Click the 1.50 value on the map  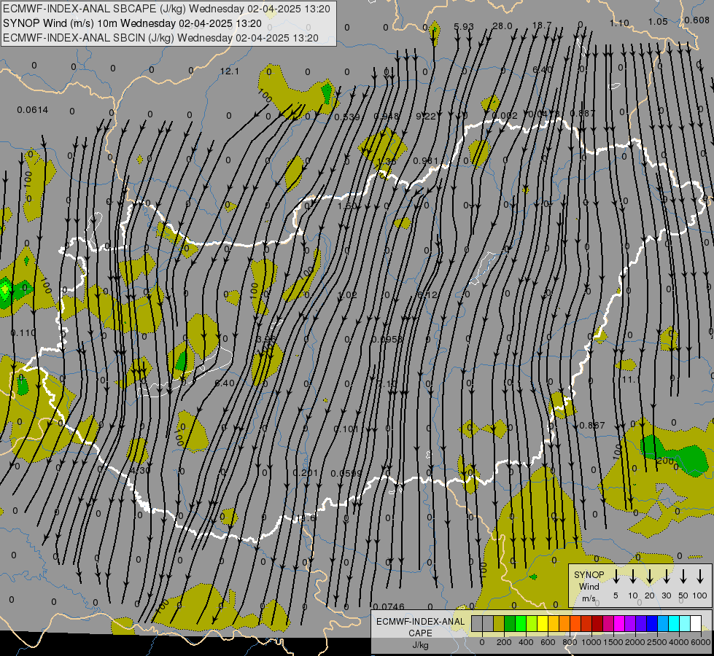point(347,206)
